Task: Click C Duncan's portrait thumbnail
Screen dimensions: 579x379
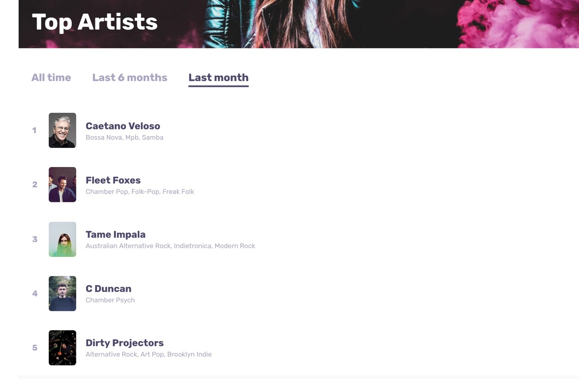Action: 62,293
